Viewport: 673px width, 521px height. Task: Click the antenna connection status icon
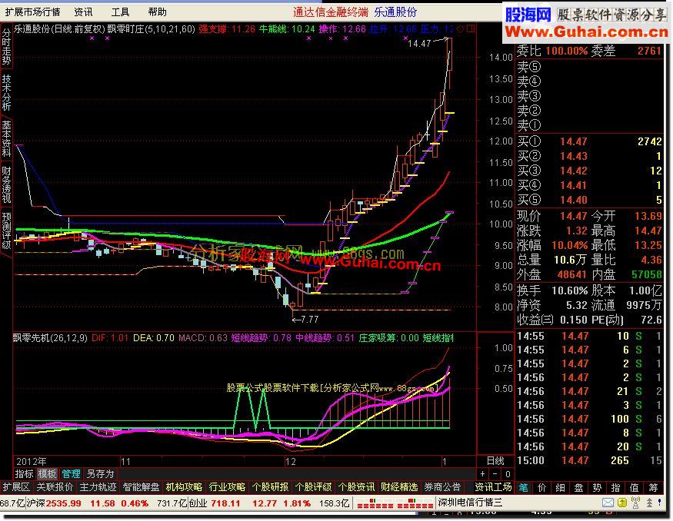(635, 503)
